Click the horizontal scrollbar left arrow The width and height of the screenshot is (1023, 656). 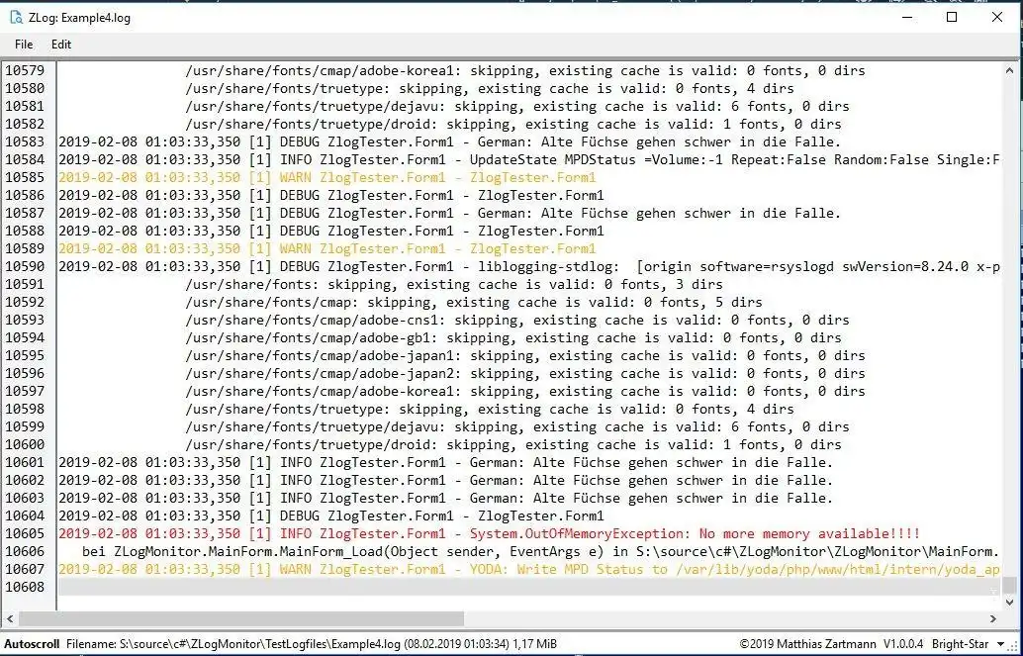click(x=10, y=618)
